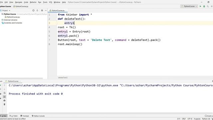Open Project panel settings gear
The width and height of the screenshot is (213, 120).
point(42,10)
